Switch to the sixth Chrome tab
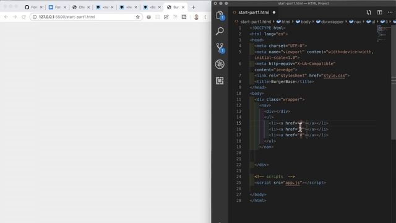The width and height of the screenshot is (396, 223). (152, 7)
